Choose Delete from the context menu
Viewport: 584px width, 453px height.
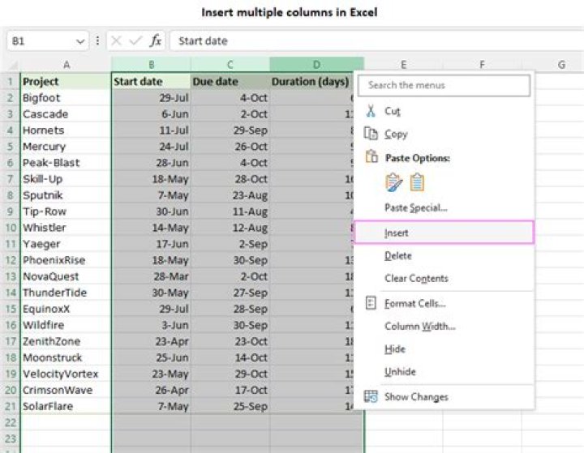[x=398, y=256]
